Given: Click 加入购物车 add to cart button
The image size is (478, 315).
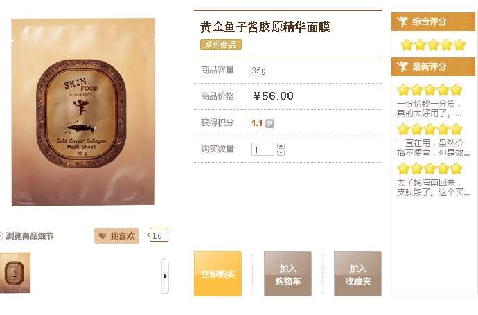Looking at the screenshot, I should (287, 273).
